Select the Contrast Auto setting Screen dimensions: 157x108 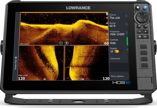[119, 41]
